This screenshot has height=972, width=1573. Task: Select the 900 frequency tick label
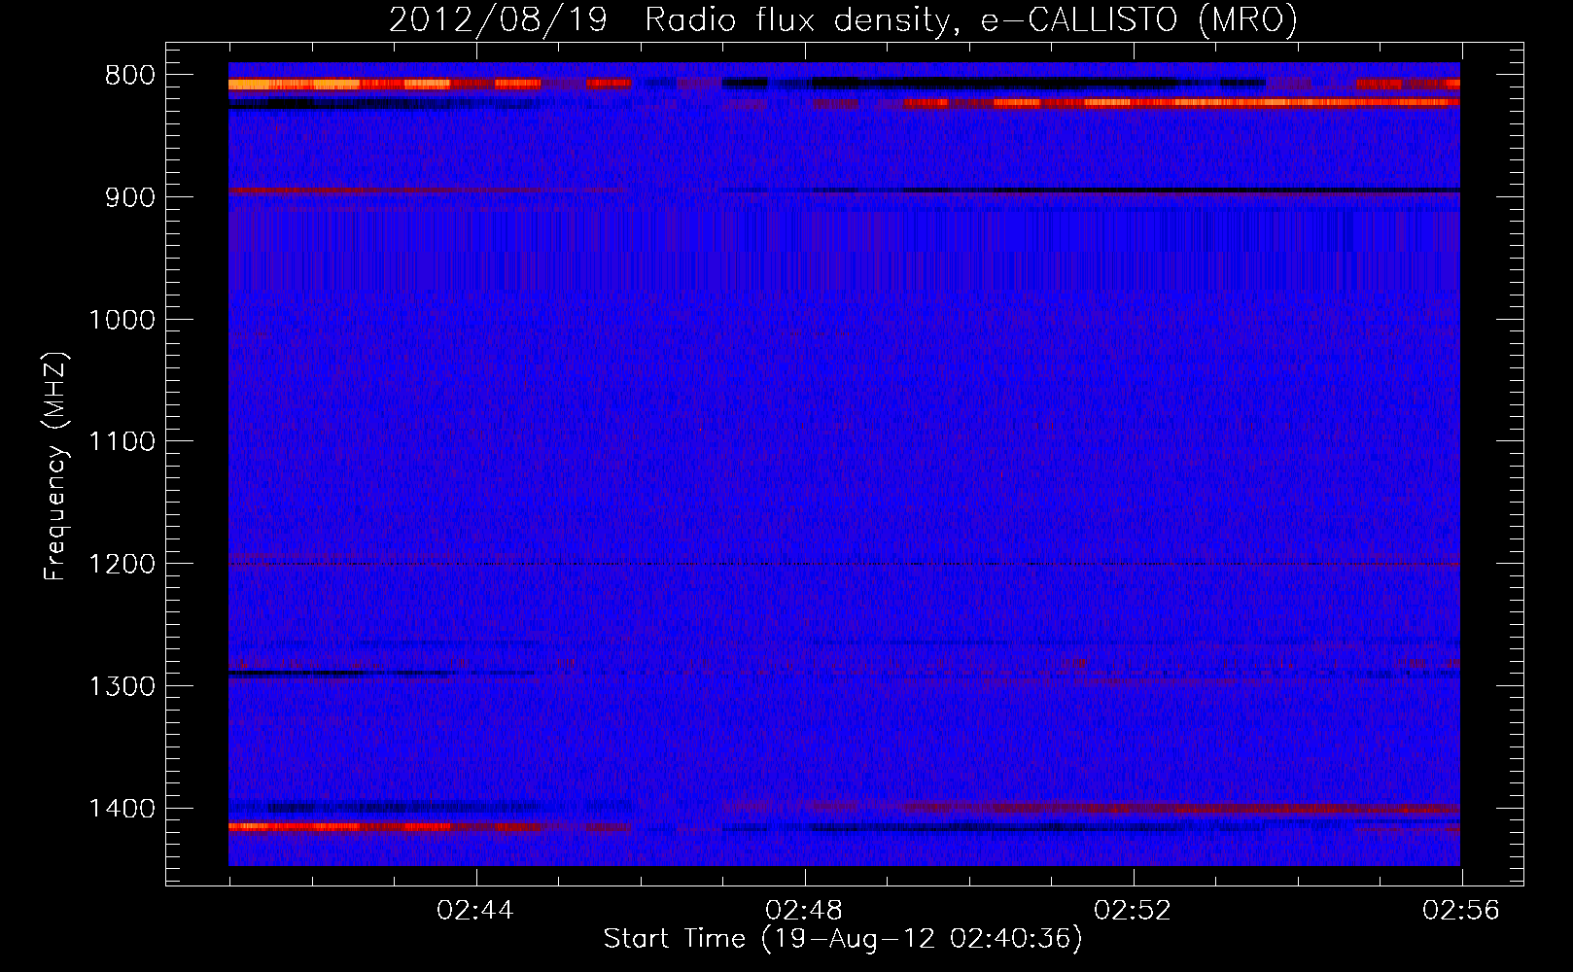pyautogui.click(x=129, y=197)
